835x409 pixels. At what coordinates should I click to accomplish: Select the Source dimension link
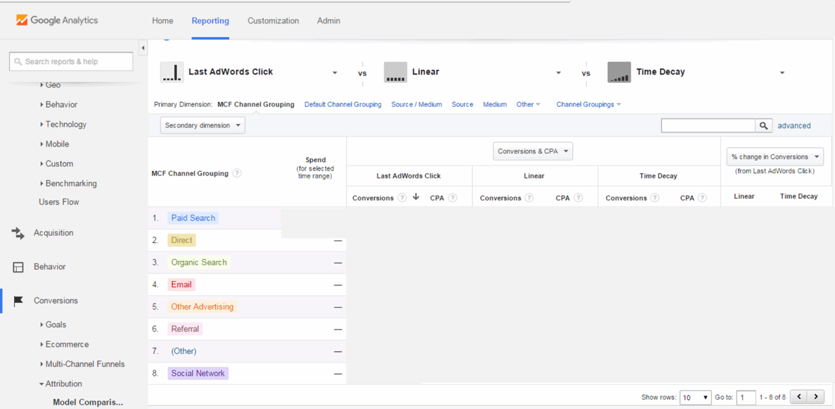click(462, 104)
